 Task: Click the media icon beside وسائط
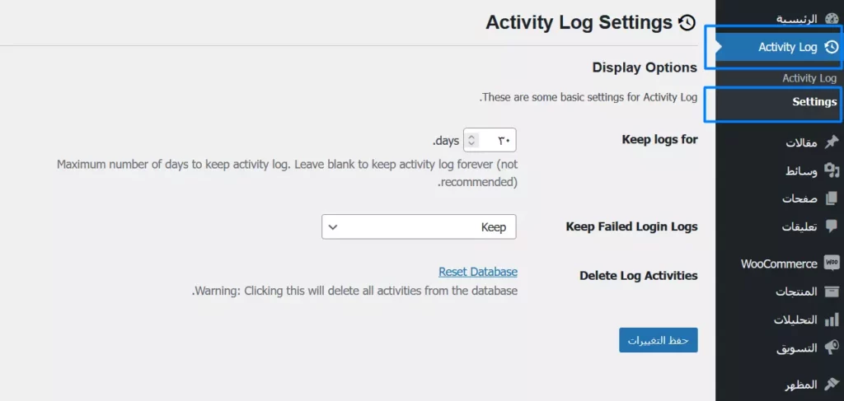(x=831, y=170)
